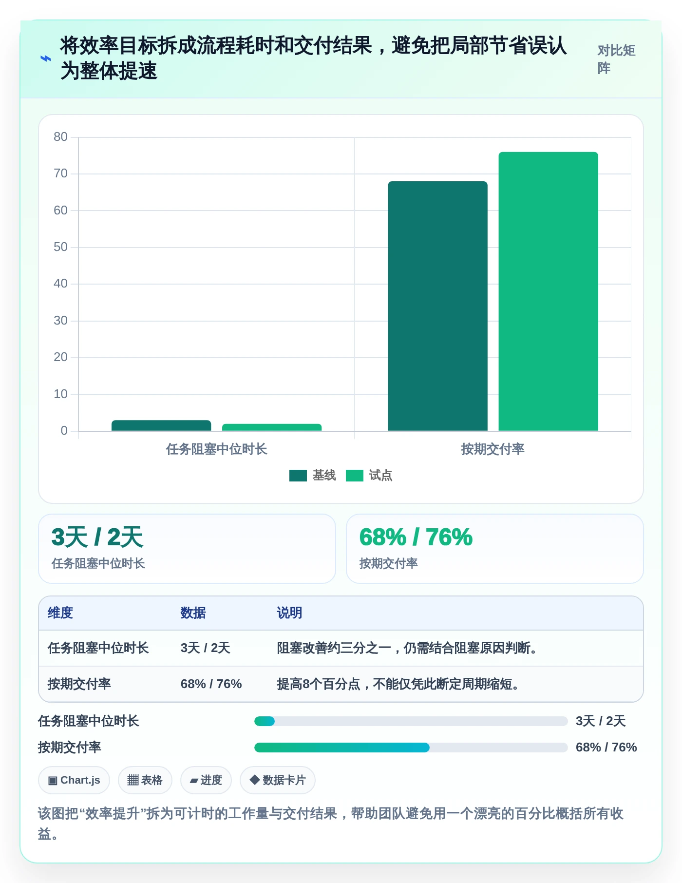Click the 对比矩阵 label in header
Screen dimensions: 682x883
click(x=617, y=59)
